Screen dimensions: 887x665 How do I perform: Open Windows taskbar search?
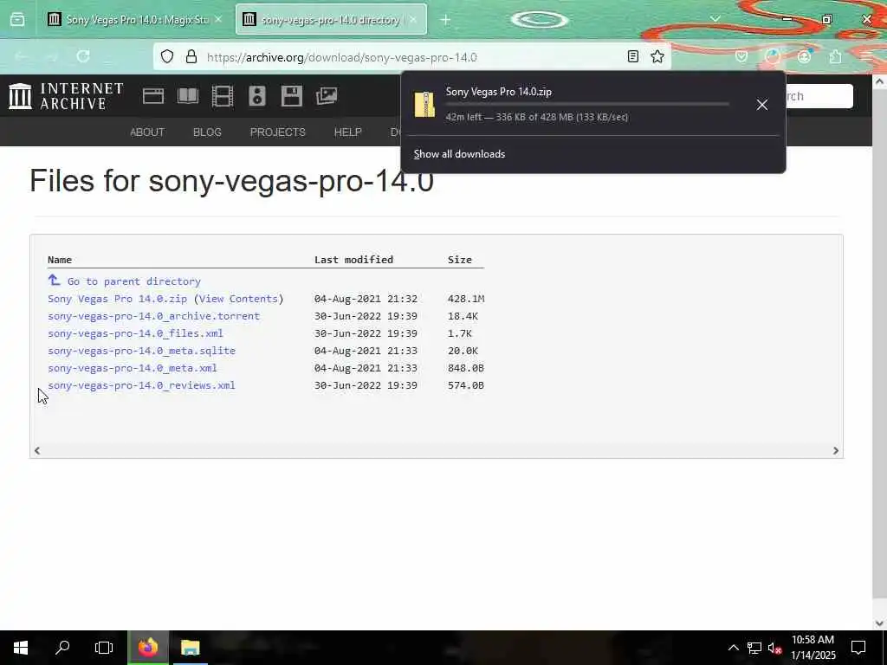tap(62, 648)
